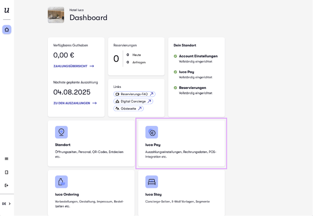
Task: Click the Zahlungsübersicht arrow icon
Action: (91, 66)
